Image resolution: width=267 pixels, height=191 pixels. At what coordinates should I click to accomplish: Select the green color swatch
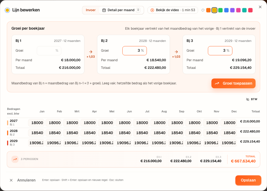[220, 10]
